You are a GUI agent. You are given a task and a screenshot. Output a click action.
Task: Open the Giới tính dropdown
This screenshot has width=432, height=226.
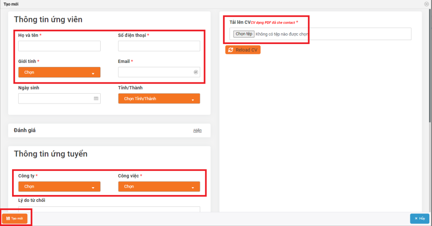click(x=59, y=72)
